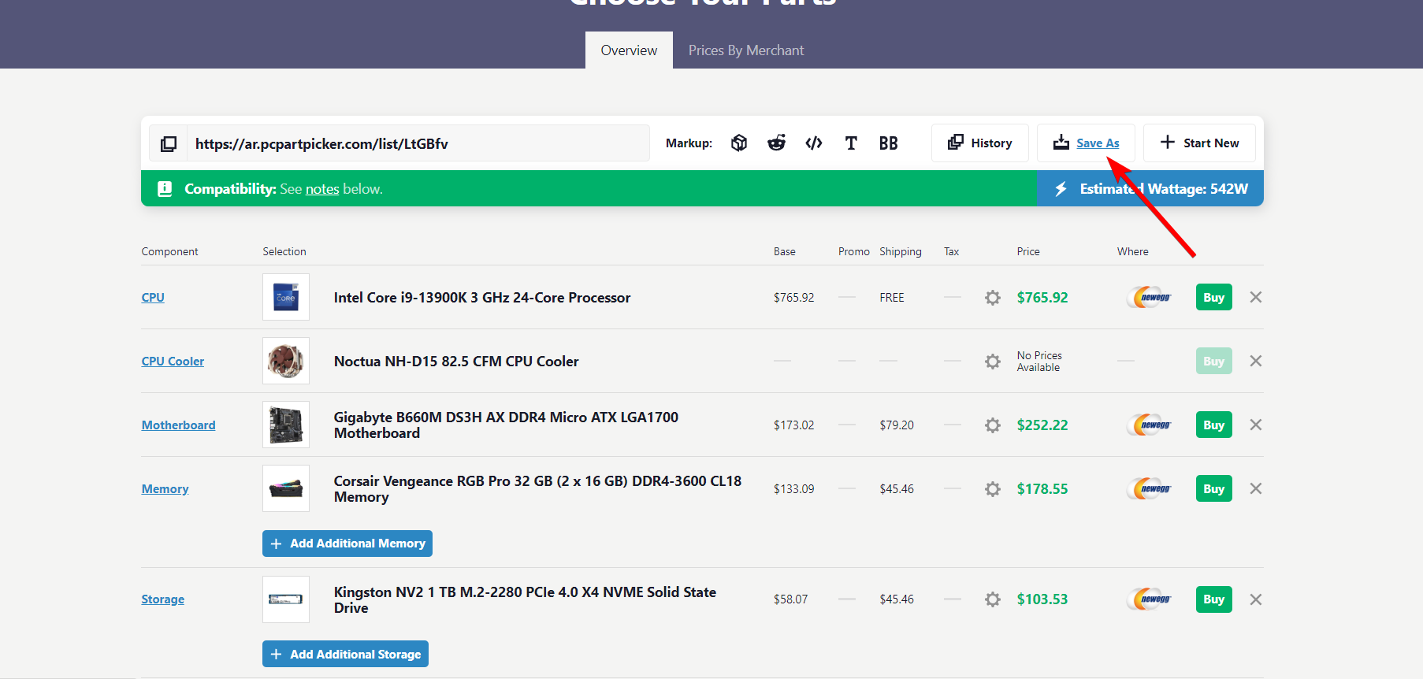1423x679 pixels.
Task: Click Add Additional Memory
Action: 347,544
